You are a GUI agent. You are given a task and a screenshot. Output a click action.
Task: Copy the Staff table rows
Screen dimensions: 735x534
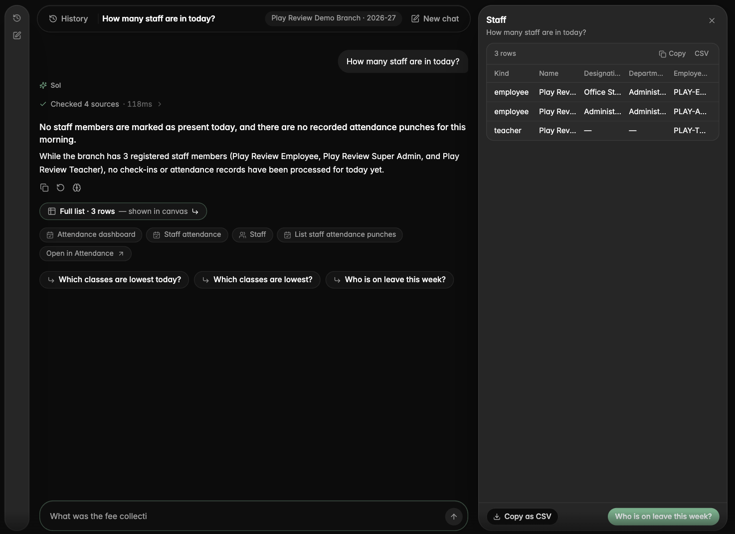(x=672, y=54)
